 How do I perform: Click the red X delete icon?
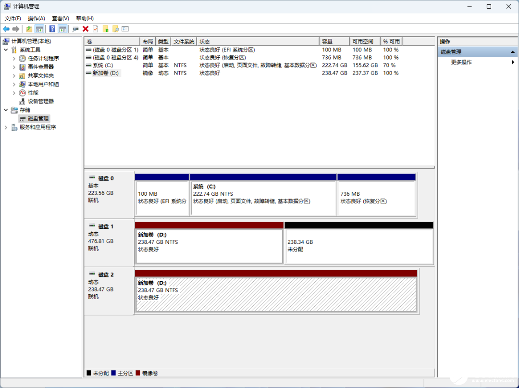coord(86,29)
